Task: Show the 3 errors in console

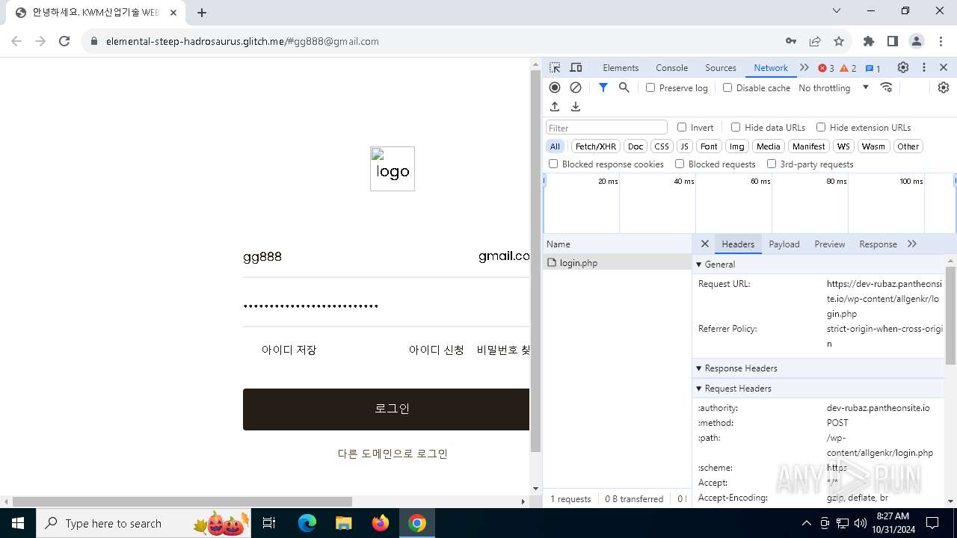Action: coord(826,68)
